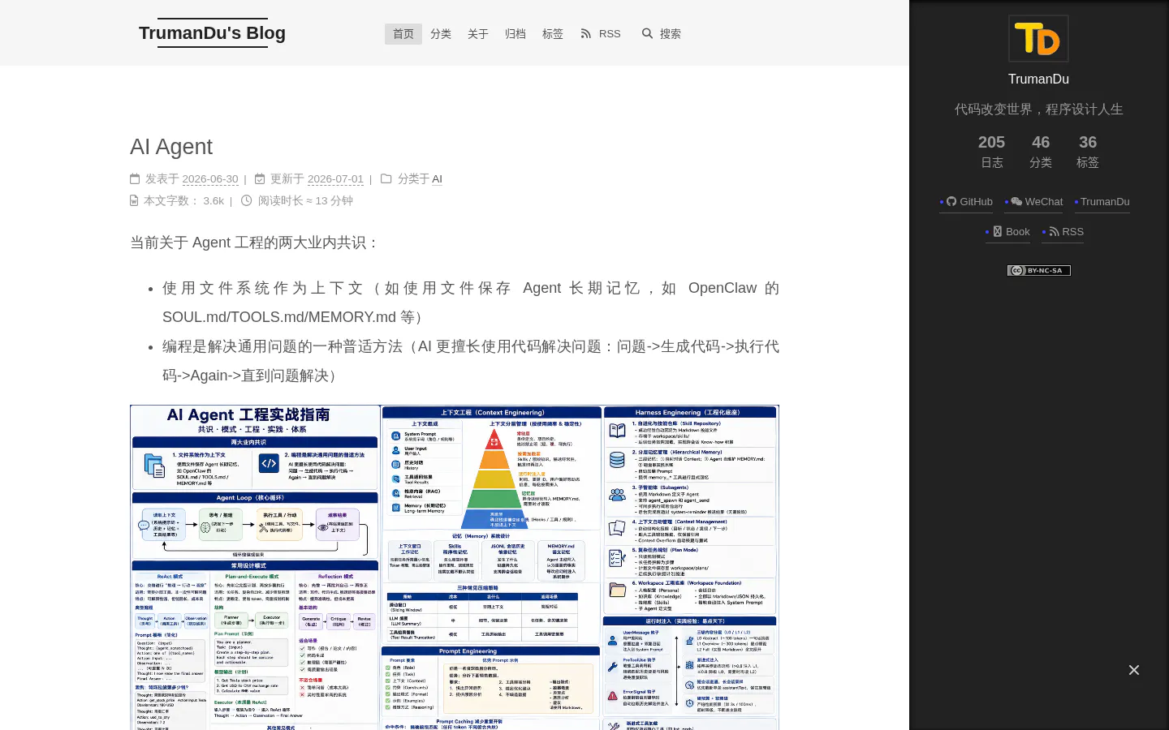
Task: Close the sidebar with the X button
Action: pos(1134,670)
